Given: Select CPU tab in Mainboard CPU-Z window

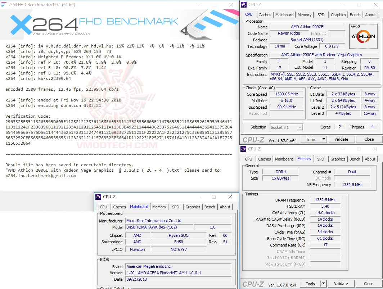Looking at the screenshot, I should (103, 207).
